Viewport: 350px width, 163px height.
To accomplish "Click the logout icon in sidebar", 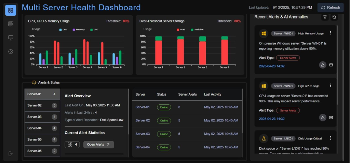I will [11, 154].
